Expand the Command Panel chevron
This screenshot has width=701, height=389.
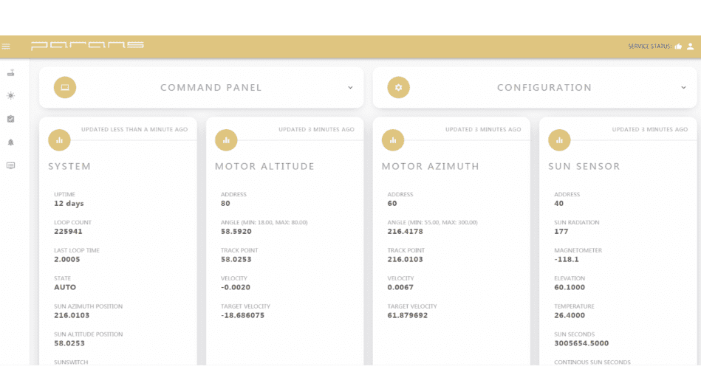pyautogui.click(x=350, y=87)
